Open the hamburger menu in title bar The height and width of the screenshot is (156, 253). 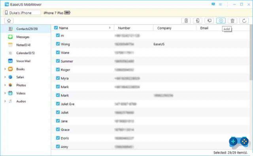[221, 4]
